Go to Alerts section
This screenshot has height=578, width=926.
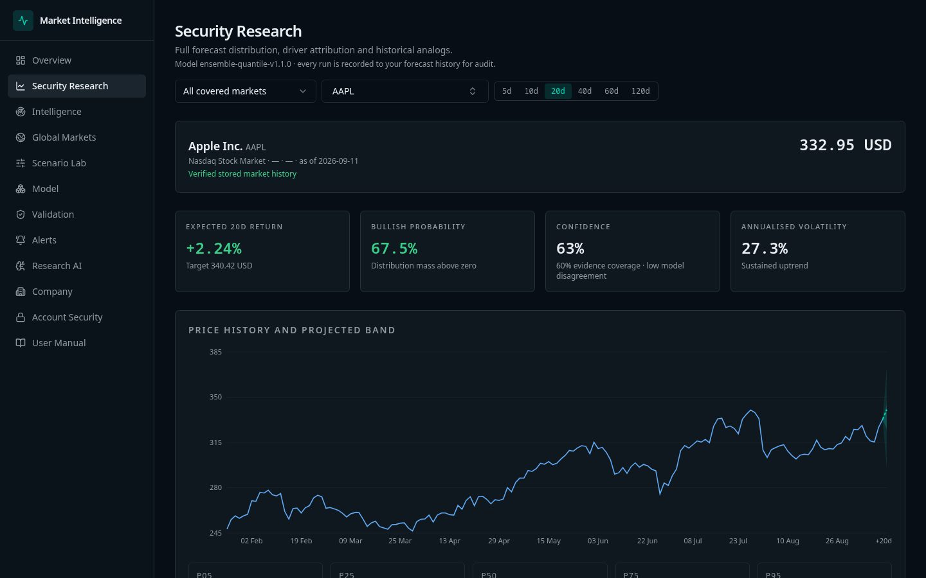click(x=77, y=240)
